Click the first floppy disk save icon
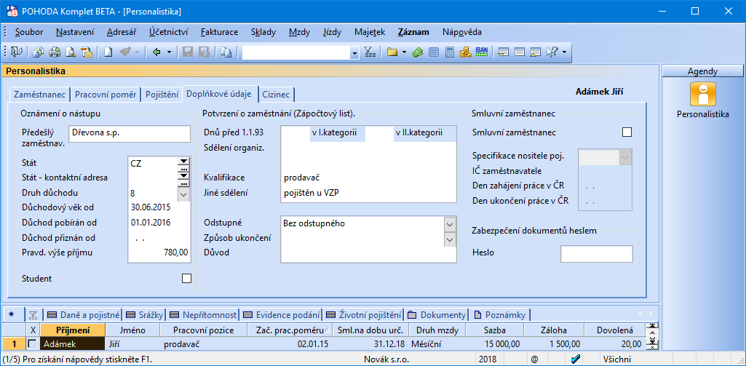The image size is (746, 366). pos(188,52)
